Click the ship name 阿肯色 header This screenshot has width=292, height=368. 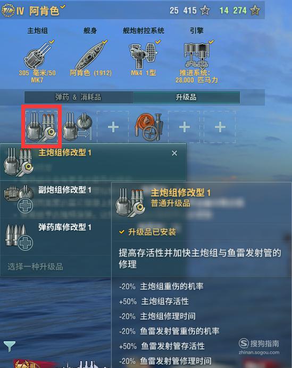coord(44,11)
